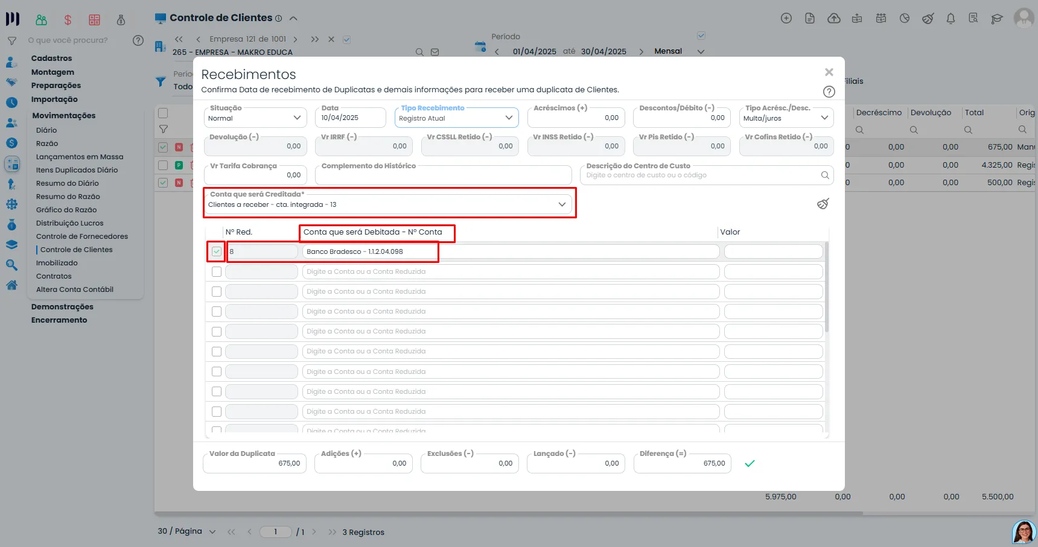
Task: Click the notifications bell icon
Action: 950,19
